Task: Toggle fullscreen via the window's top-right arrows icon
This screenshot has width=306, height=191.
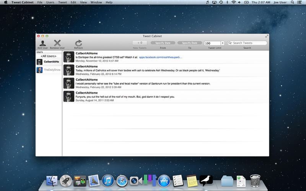Action: 266,36
